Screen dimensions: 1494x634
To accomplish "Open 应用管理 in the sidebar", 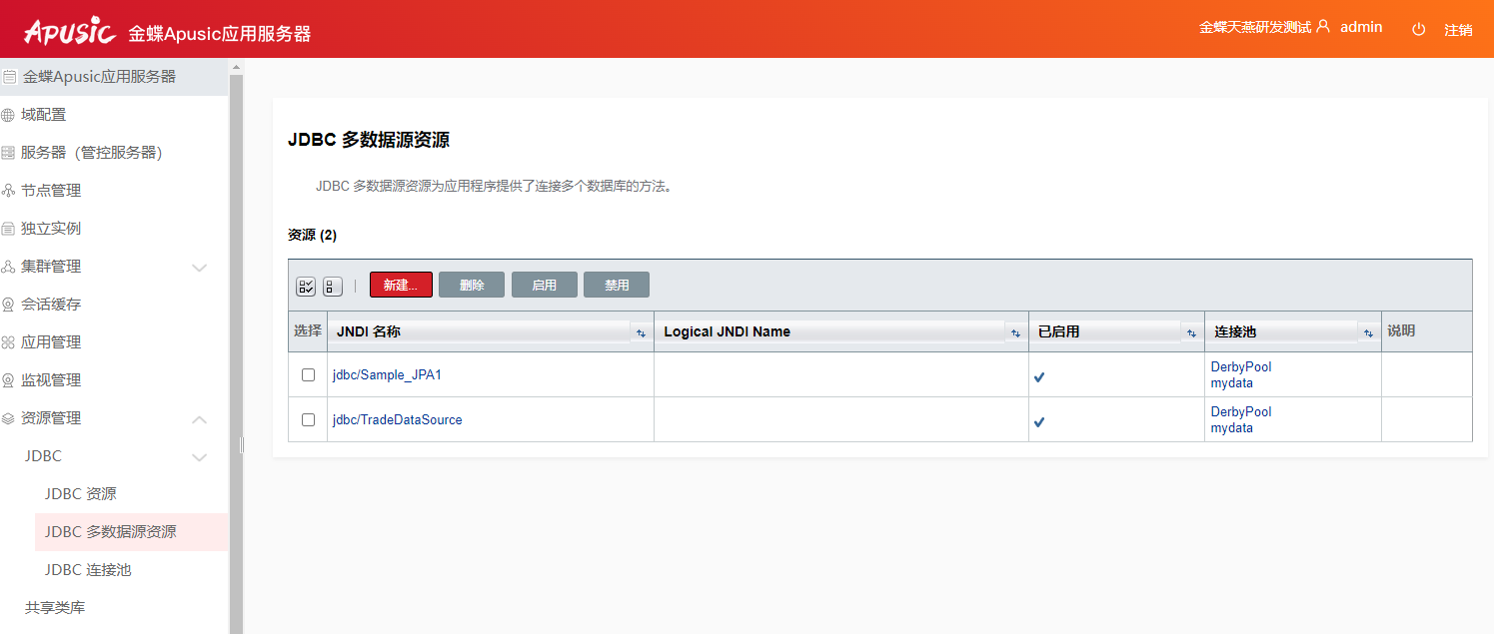I will (x=51, y=342).
